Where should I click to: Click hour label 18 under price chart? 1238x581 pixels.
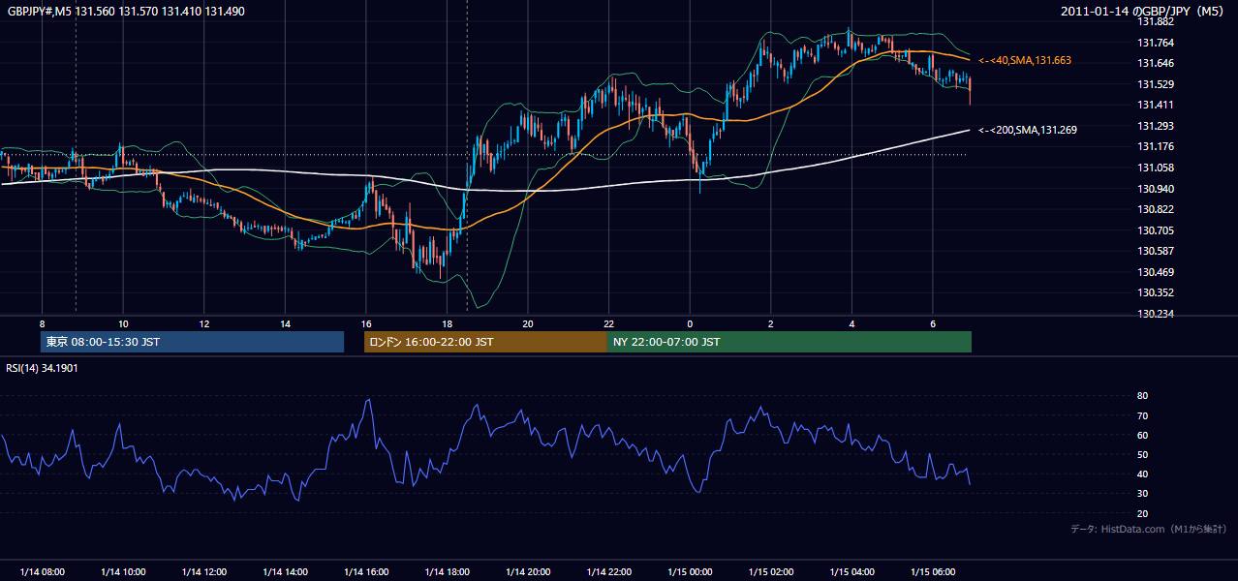(x=447, y=323)
